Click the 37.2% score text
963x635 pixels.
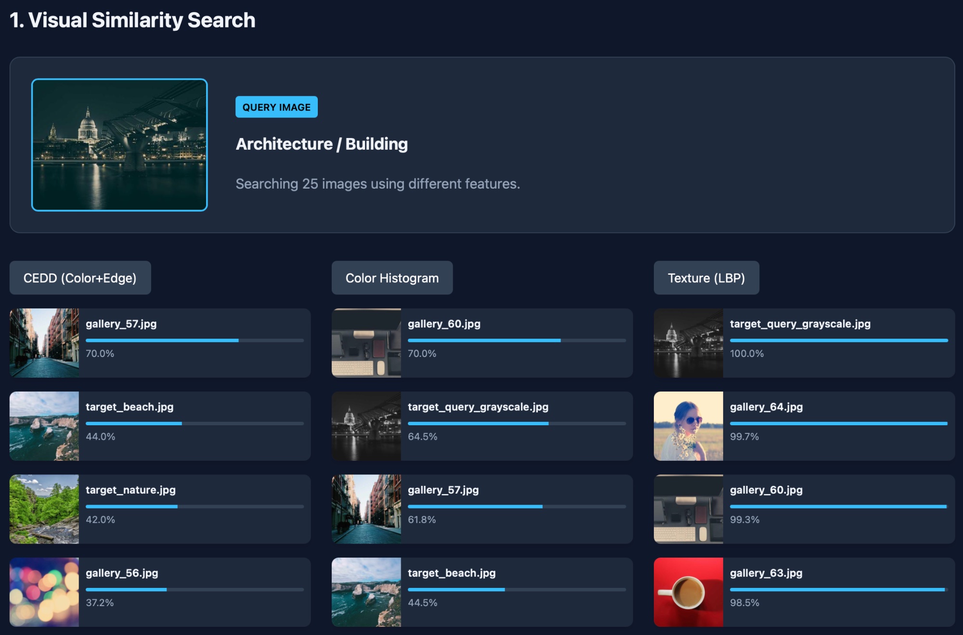[x=100, y=603]
